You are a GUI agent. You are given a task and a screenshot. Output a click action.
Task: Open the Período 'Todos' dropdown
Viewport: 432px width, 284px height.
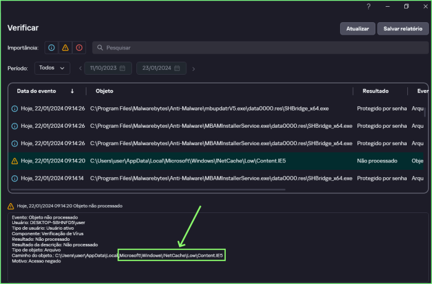tap(52, 68)
